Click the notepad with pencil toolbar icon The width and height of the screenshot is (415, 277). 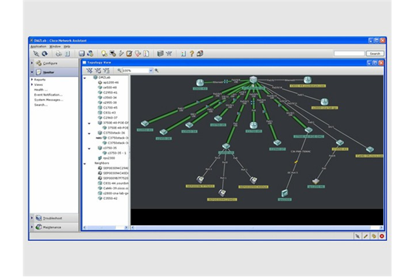pyautogui.click(x=129, y=54)
